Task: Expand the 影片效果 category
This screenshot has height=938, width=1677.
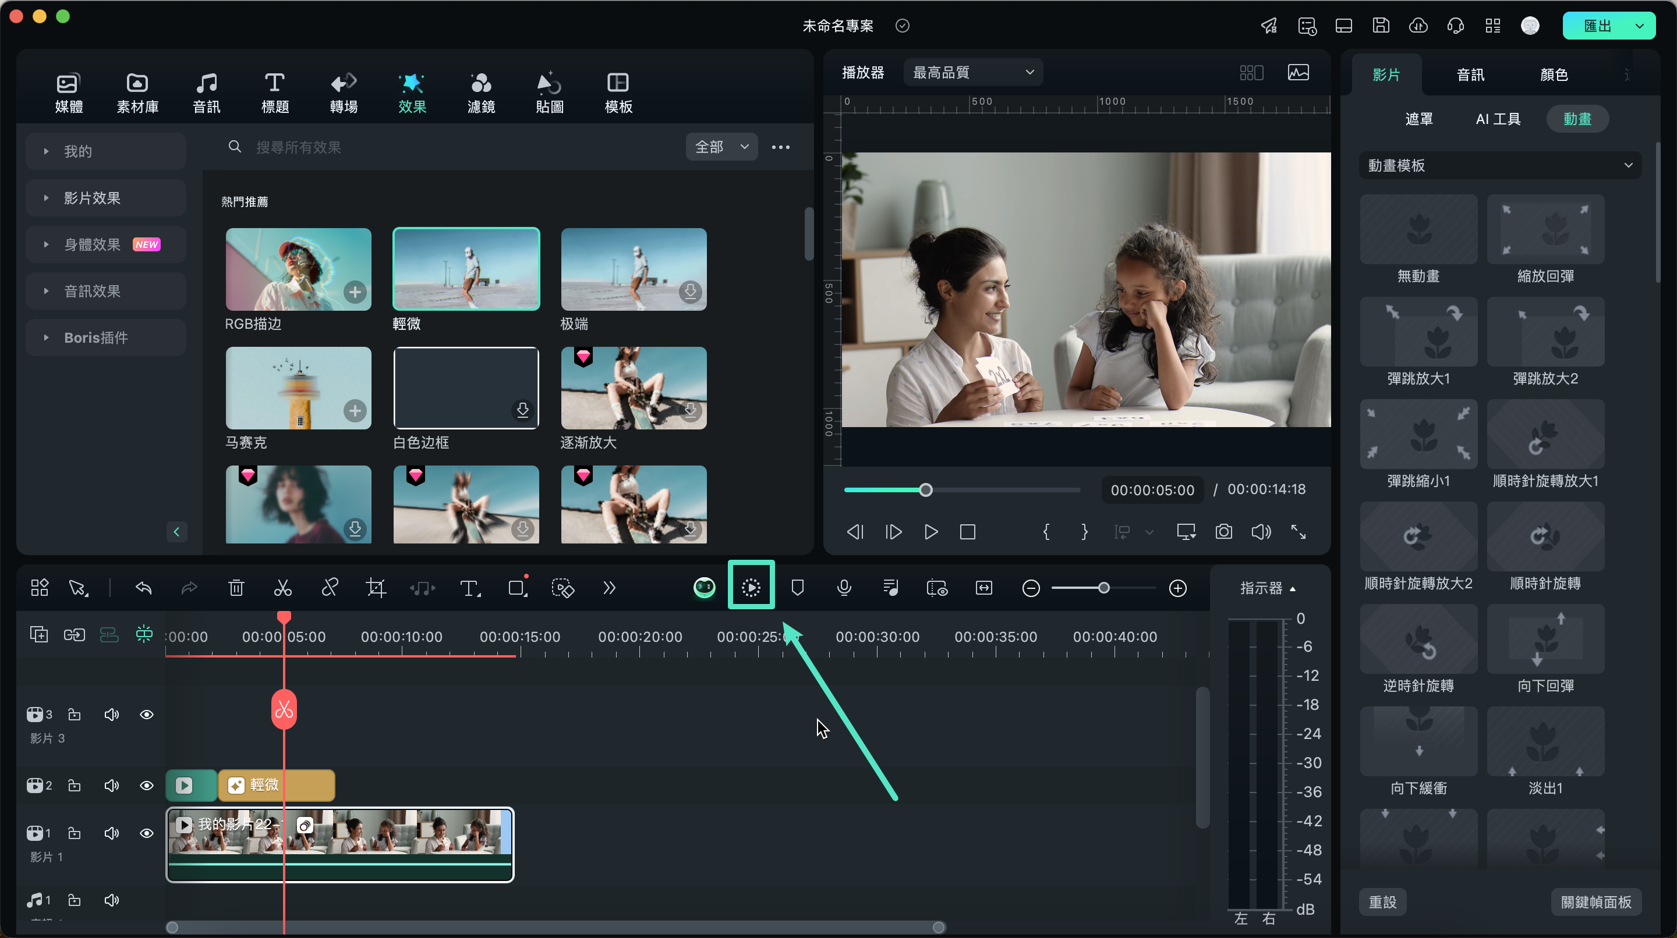Action: point(105,198)
